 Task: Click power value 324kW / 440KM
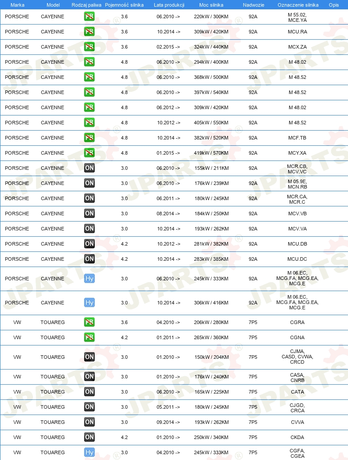tap(211, 47)
